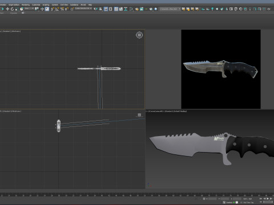Open the Substance menu
Viewport: 274px width, 205px height.
74,5
